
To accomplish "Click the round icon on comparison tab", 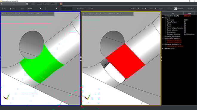I will click(x=27, y=4).
